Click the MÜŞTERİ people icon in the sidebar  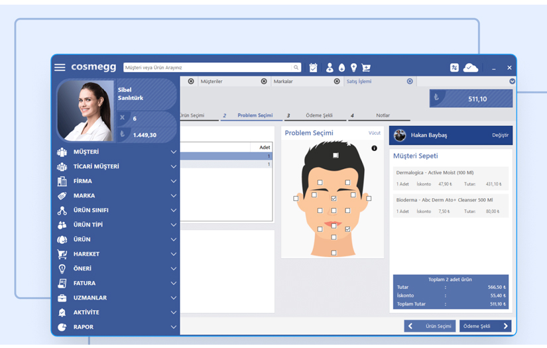point(62,152)
